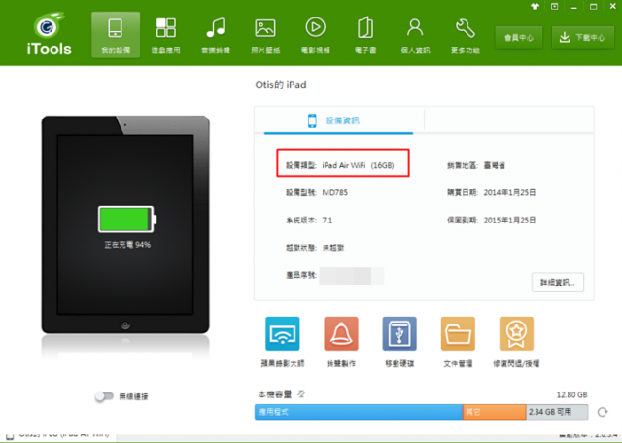Open the 電子書 ebook section
This screenshot has height=443, width=622.
365,35
